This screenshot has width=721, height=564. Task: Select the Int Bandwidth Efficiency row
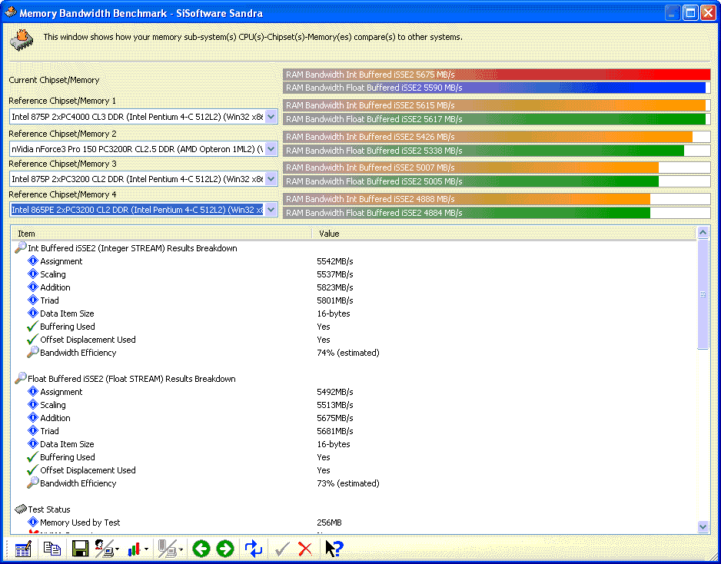click(x=78, y=353)
